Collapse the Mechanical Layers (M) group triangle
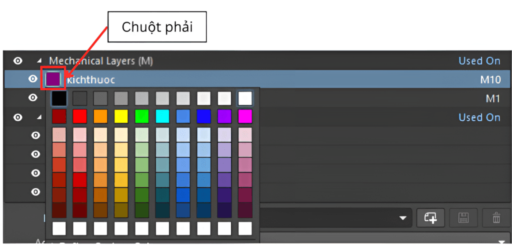The image size is (512, 245). point(39,61)
